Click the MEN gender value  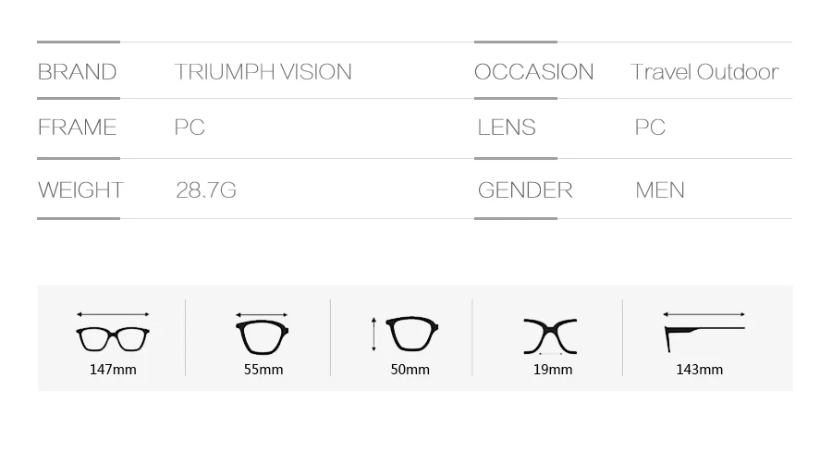pos(660,190)
